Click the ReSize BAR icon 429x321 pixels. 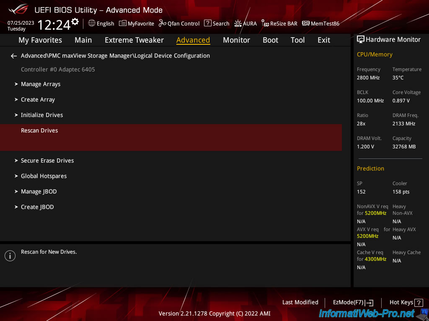coord(265,23)
